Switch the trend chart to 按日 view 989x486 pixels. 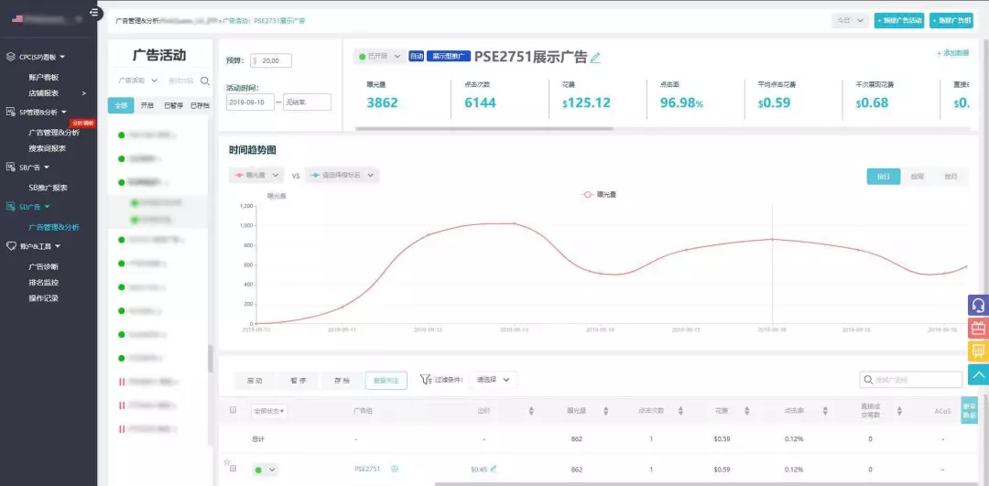point(884,177)
